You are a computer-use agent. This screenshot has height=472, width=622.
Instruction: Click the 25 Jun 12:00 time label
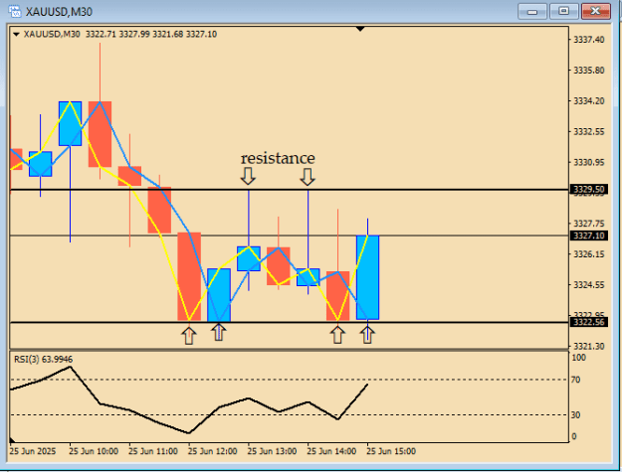(212, 451)
